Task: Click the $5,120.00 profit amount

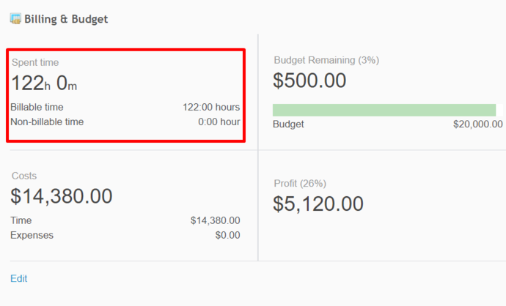Action: tap(318, 204)
